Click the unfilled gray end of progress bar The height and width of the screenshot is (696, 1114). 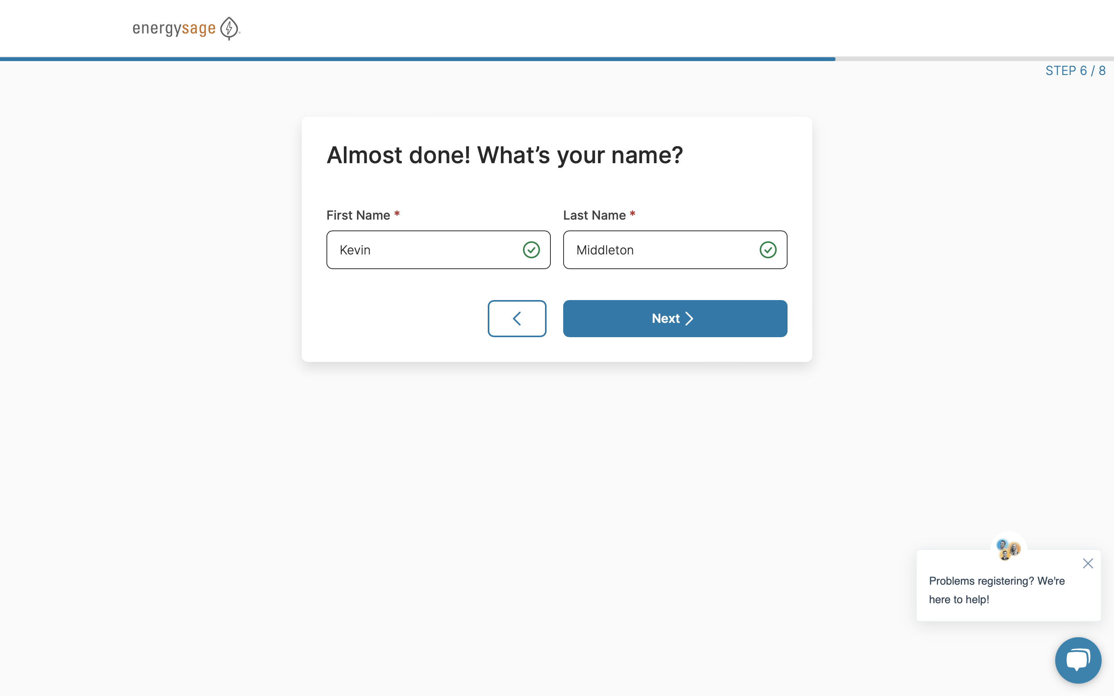(971, 59)
